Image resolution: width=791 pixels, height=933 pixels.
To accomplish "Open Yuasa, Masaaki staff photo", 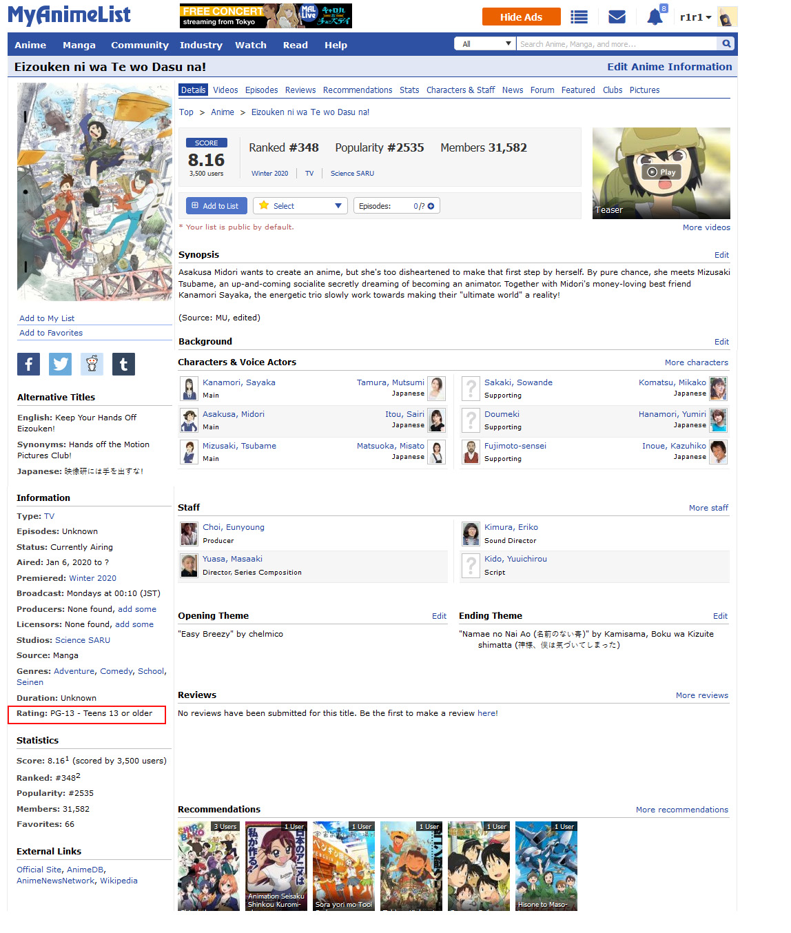I will 189,565.
